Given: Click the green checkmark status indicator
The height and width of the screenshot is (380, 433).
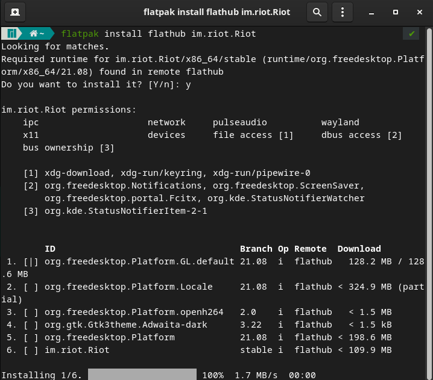Looking at the screenshot, I should (411, 34).
